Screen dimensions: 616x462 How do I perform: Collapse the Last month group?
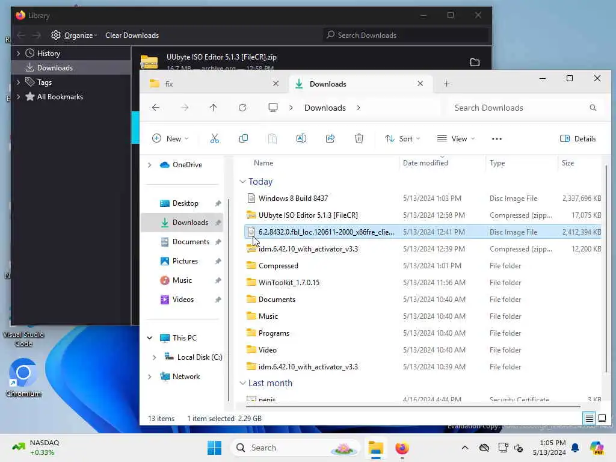pos(243,383)
